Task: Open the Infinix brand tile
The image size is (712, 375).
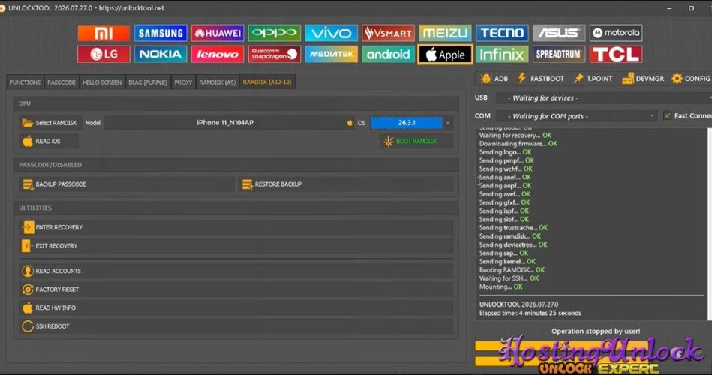Action: click(x=502, y=55)
